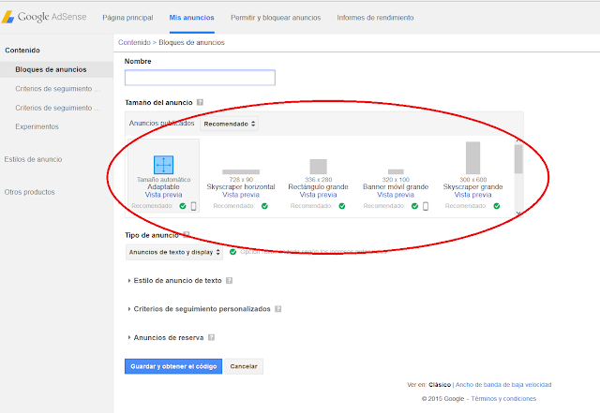
Task: Open Estilos de anuncio in sidebar
Action: coord(33,159)
